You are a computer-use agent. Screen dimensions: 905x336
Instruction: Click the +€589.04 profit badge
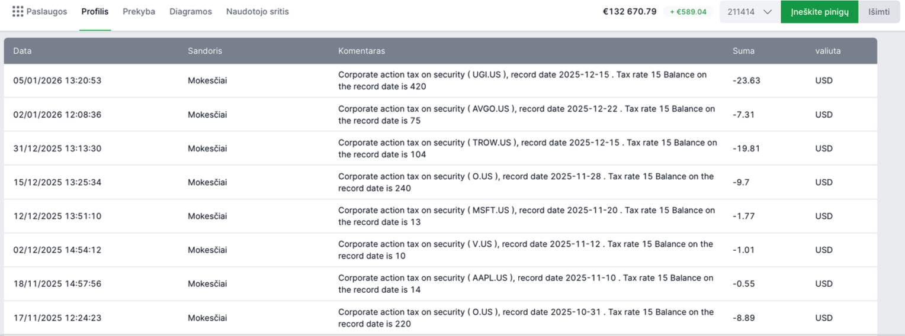688,12
